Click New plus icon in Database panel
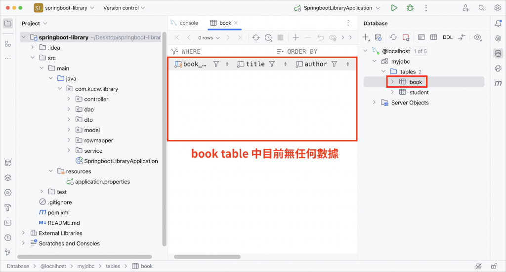The height and width of the screenshot is (272, 506). [x=366, y=37]
